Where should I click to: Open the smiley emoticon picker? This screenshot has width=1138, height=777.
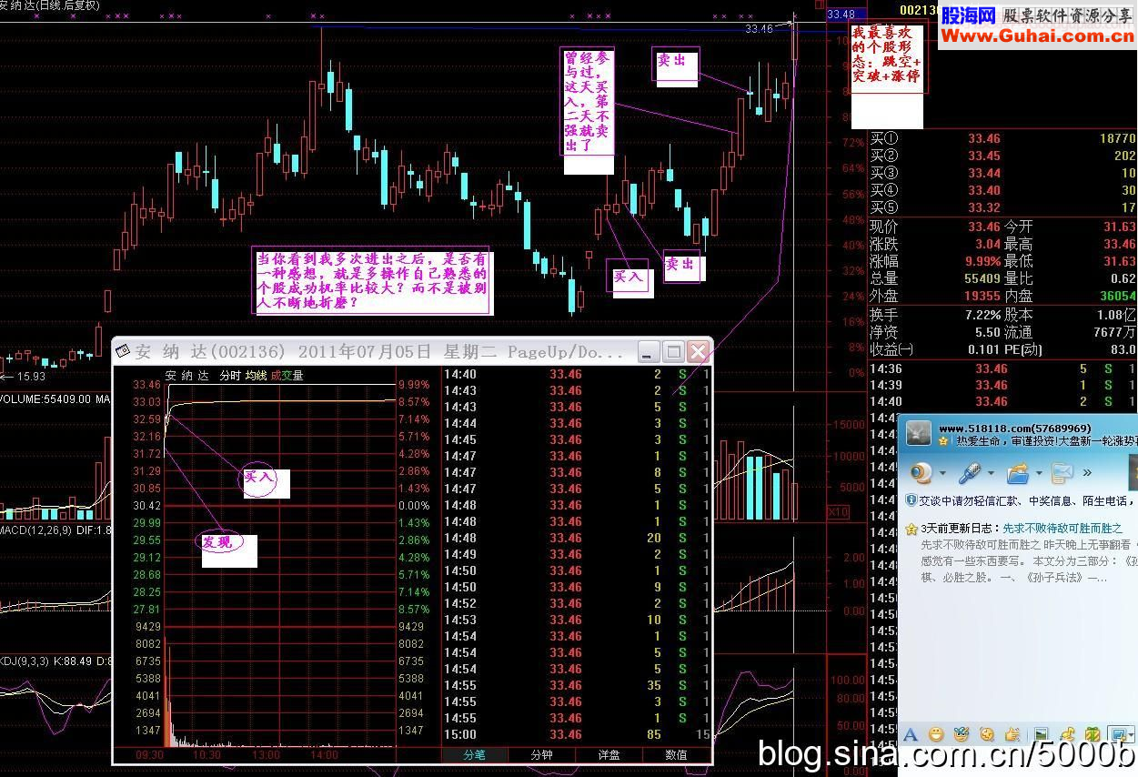click(x=936, y=735)
